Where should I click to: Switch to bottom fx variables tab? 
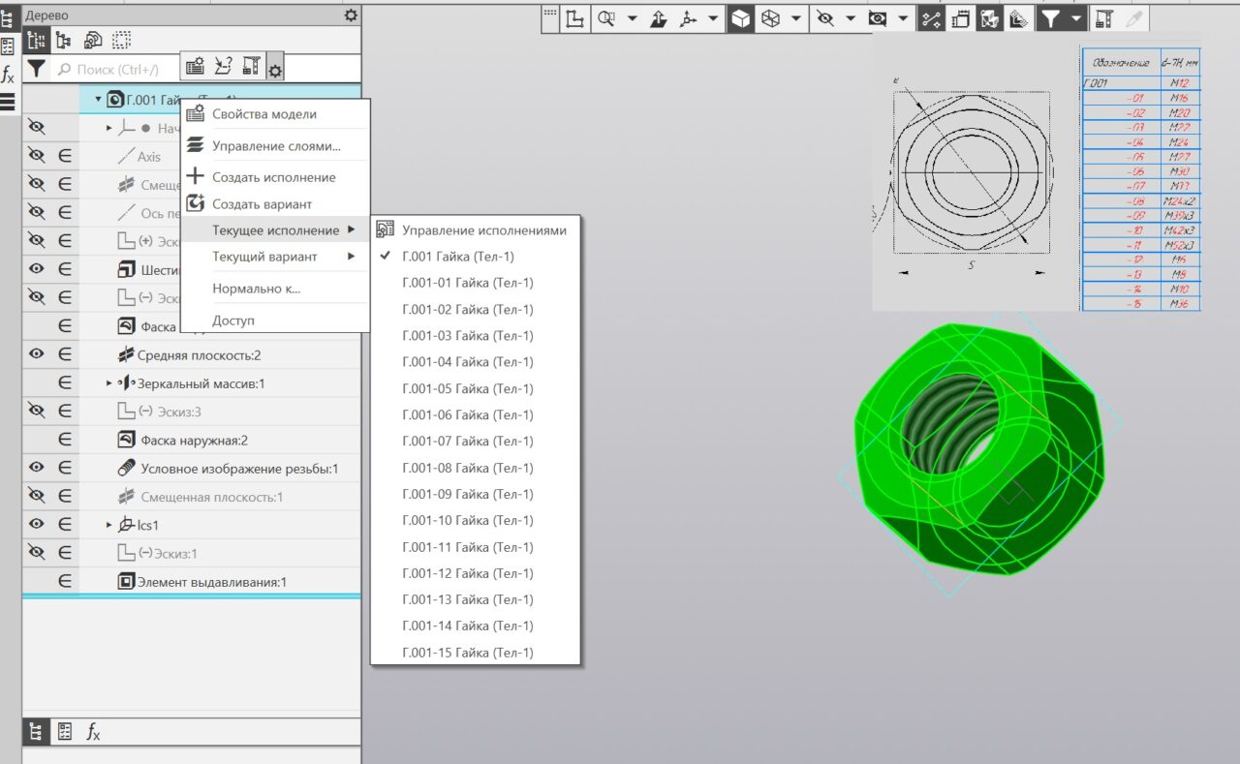(93, 732)
